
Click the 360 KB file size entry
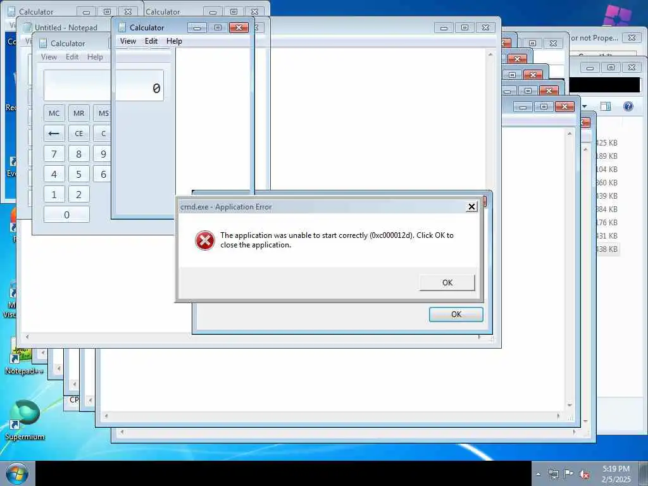607,183
